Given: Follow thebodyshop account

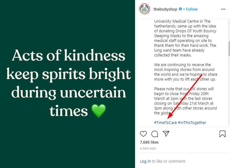Looking at the screenshot, I should 192,9.
